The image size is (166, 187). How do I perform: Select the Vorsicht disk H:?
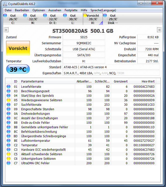93,19
